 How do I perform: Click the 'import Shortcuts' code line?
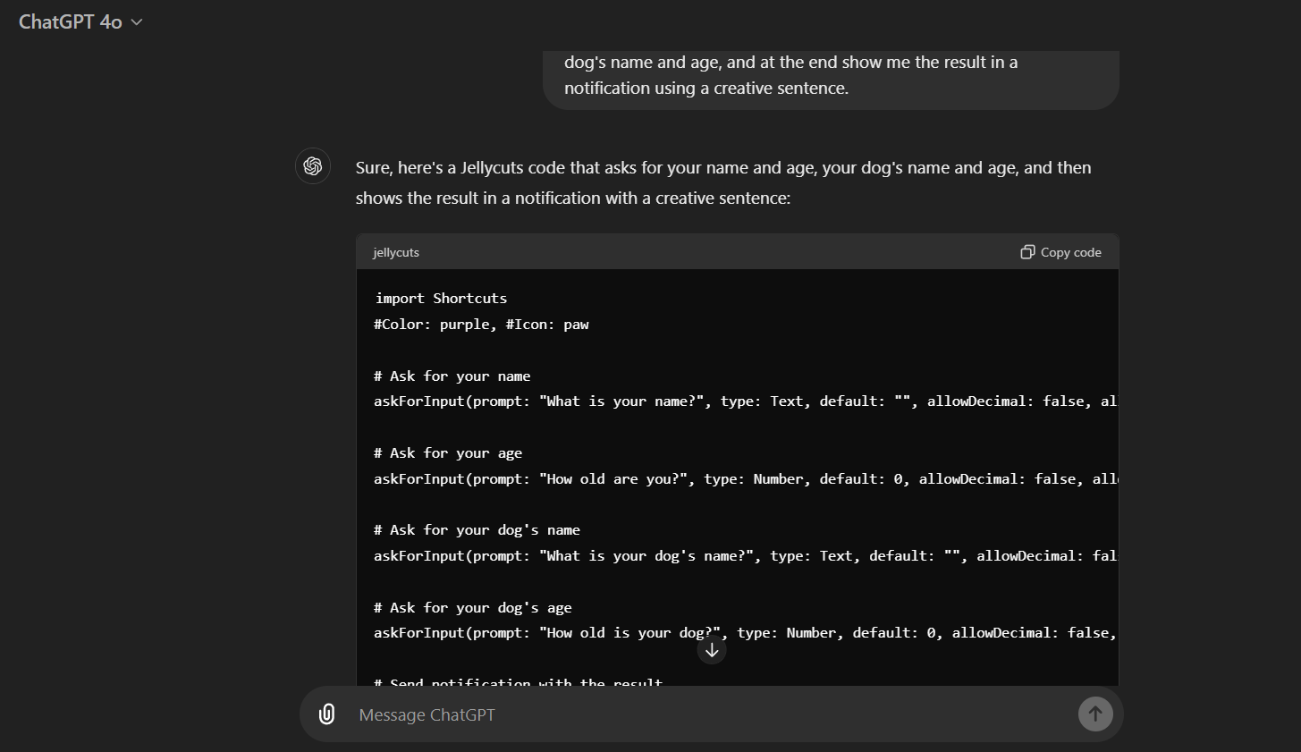[441, 298]
